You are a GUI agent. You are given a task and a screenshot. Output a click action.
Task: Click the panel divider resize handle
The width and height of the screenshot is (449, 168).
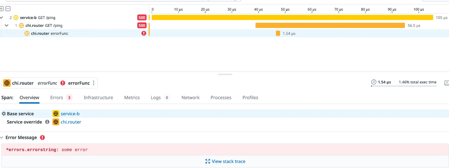click(x=225, y=74)
